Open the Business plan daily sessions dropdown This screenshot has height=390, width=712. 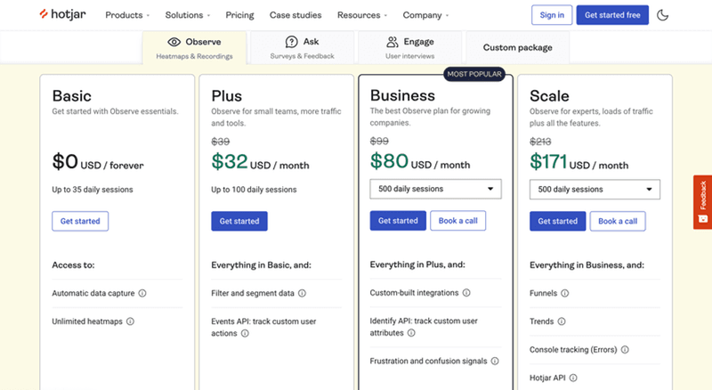click(x=435, y=189)
